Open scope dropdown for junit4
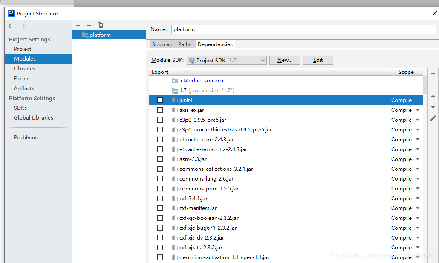439x263 pixels. (418, 100)
